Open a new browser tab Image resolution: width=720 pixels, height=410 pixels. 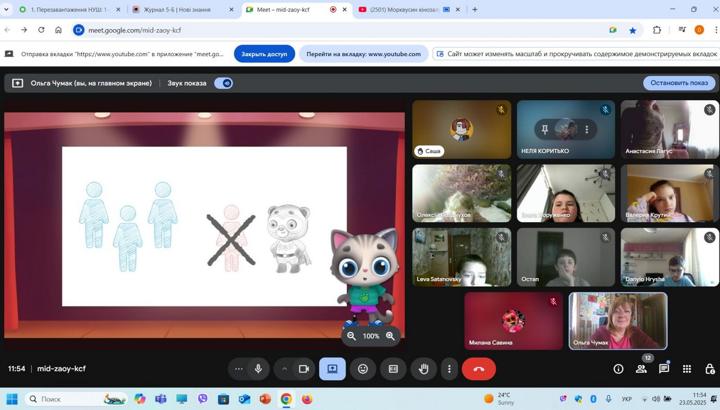point(475,9)
